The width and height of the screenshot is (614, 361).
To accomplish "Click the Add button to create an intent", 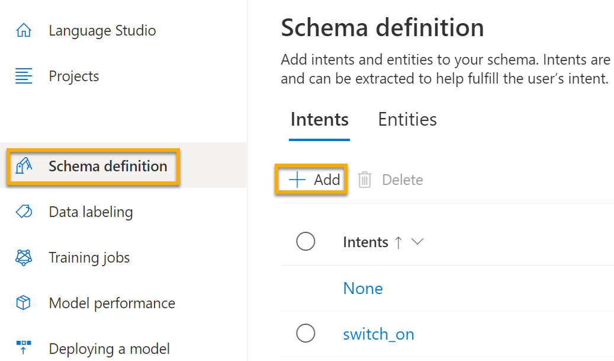I will coord(312,180).
